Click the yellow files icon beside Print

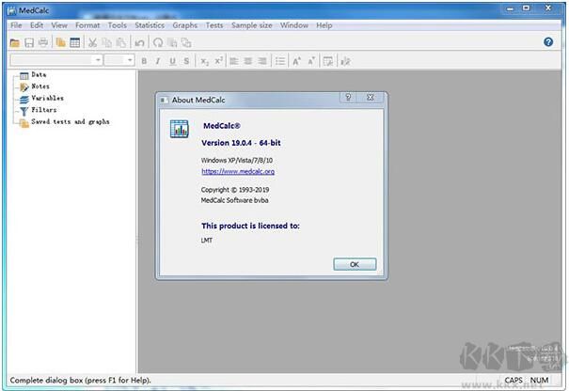60,43
